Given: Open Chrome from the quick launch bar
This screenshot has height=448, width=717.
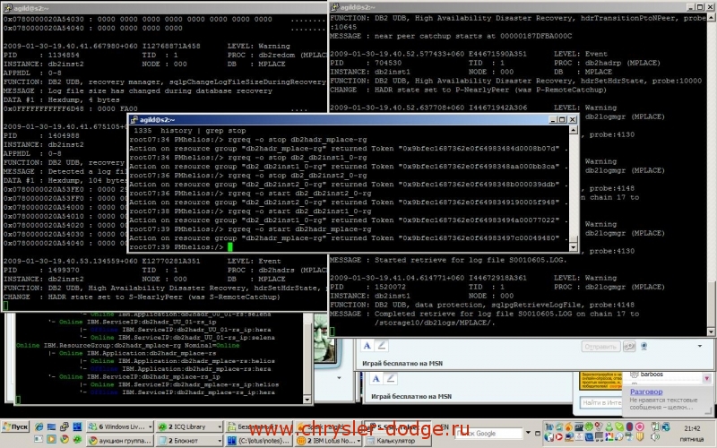Looking at the screenshot, I should click(65, 439).
